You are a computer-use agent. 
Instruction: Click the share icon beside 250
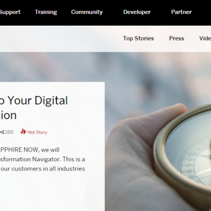(x=2, y=132)
